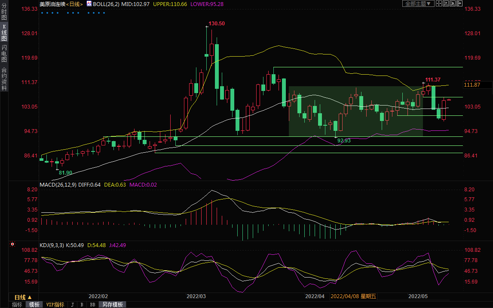493x308 pixels.
Task: Click the 2022/04/08 星期五 date marker
Action: (x=353, y=296)
